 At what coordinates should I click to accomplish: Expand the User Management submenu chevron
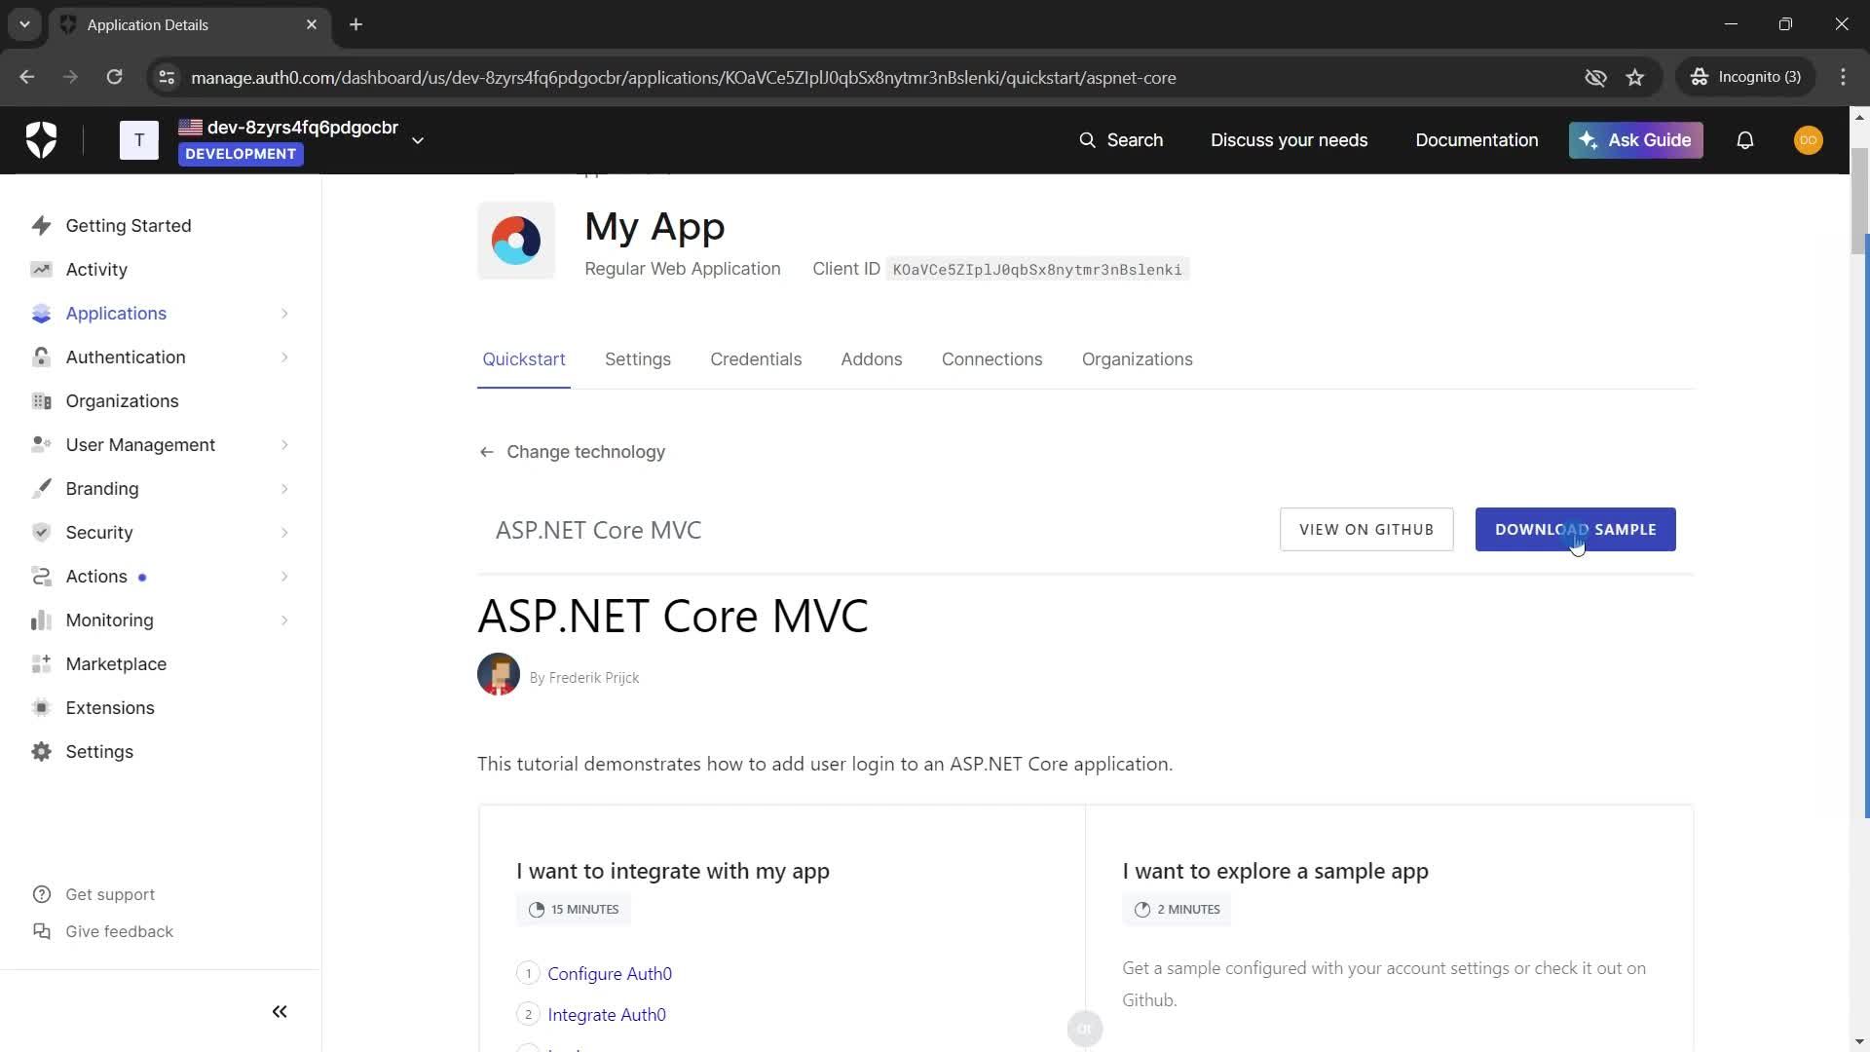tap(284, 445)
